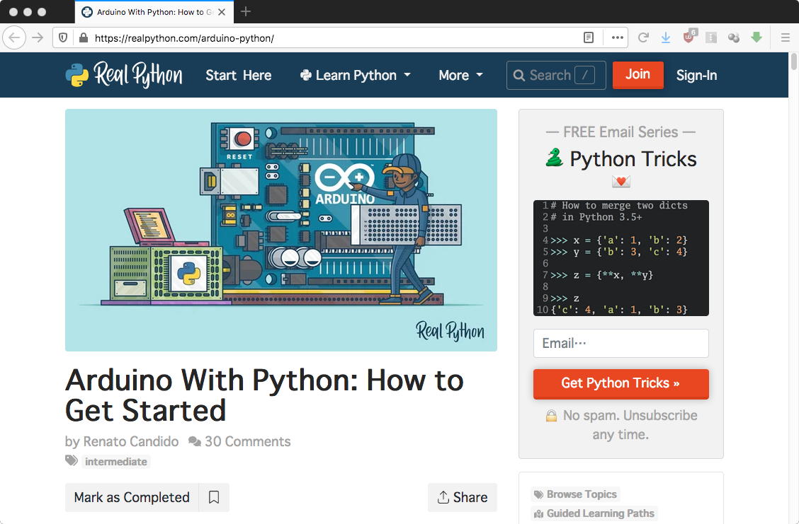
Task: Open tracking protection shield in address bar
Action: [62, 37]
